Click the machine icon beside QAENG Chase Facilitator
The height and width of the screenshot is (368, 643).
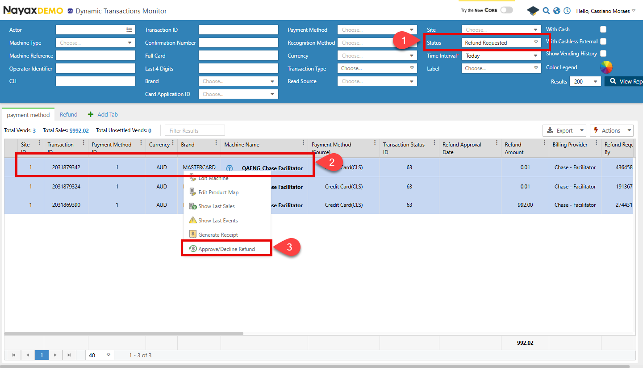[230, 168]
